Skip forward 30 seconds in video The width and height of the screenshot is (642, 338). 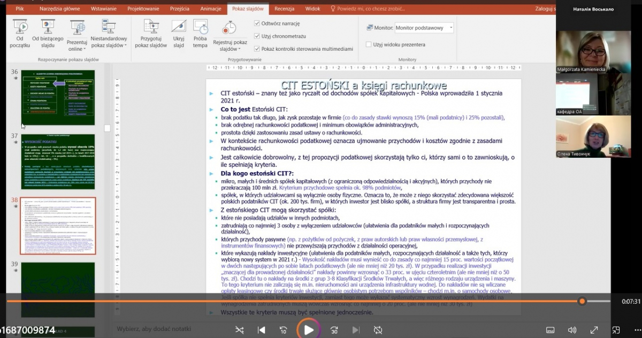click(x=334, y=330)
